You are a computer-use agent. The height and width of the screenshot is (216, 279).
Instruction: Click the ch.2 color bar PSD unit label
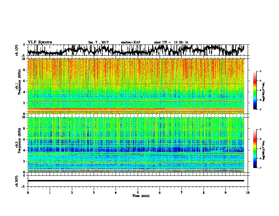tap(264, 150)
